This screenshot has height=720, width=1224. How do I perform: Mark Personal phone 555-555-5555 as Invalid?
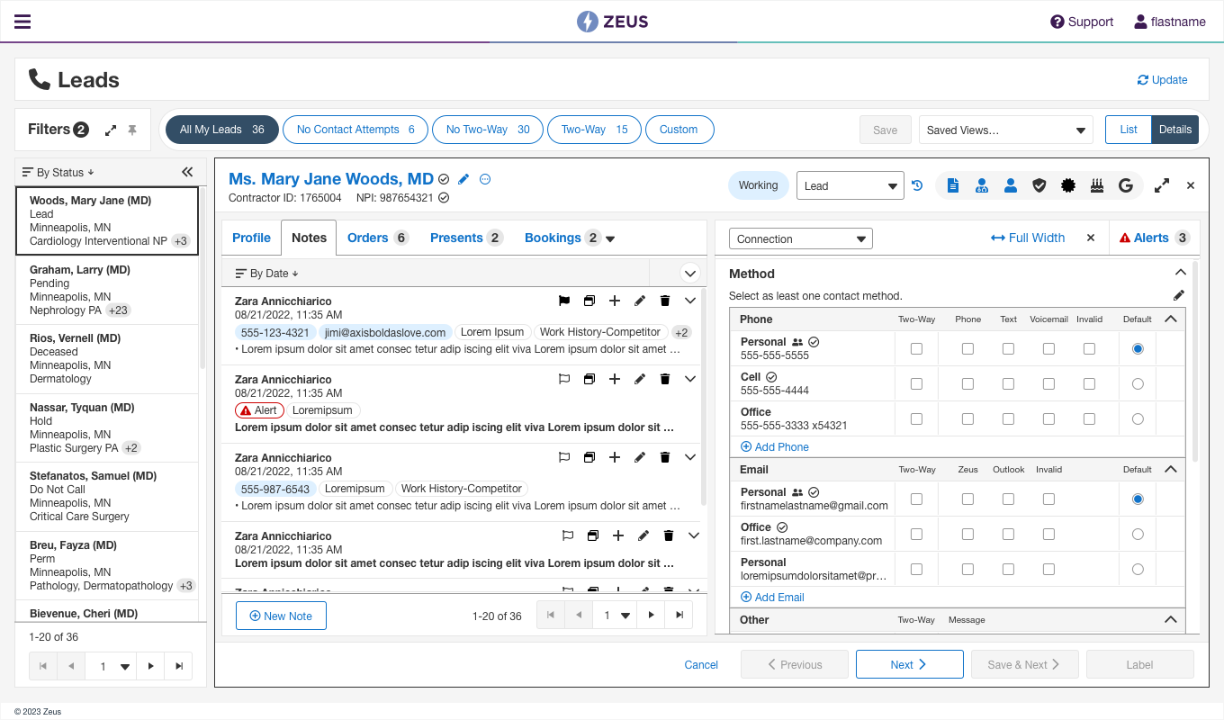[1089, 348]
